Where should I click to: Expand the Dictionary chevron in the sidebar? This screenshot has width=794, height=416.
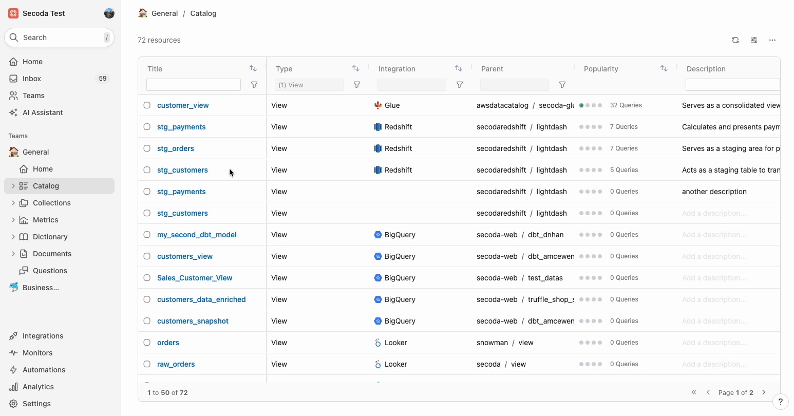coord(13,237)
